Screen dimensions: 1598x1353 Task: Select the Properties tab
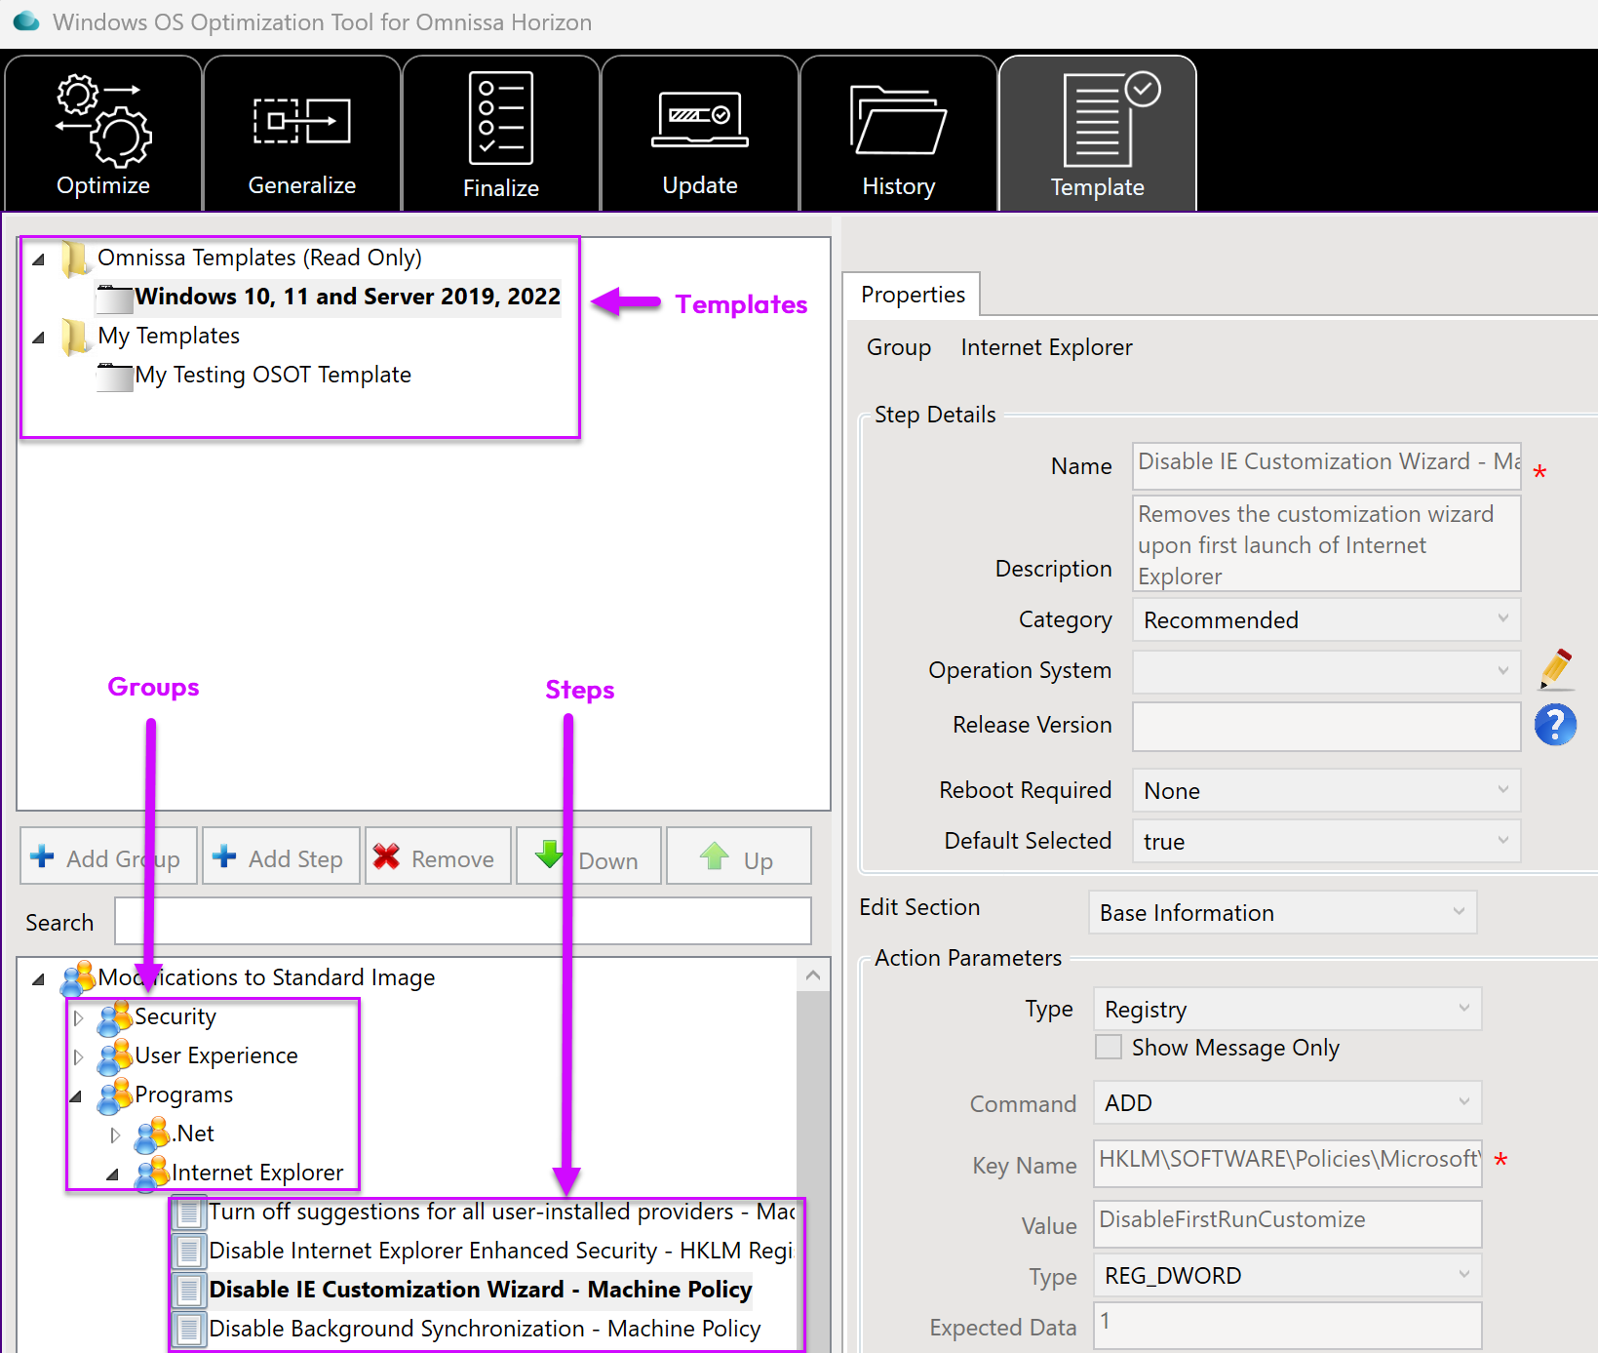click(x=913, y=295)
